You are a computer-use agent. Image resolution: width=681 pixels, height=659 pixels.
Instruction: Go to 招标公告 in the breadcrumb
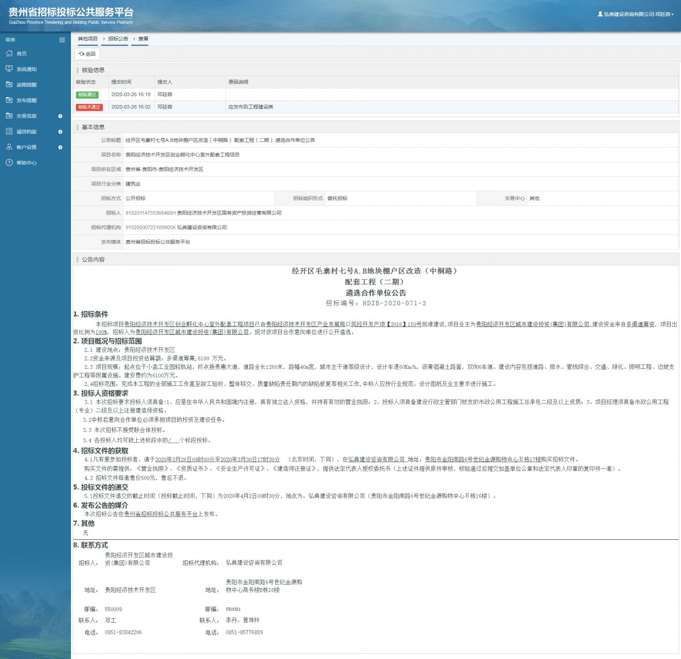point(118,39)
